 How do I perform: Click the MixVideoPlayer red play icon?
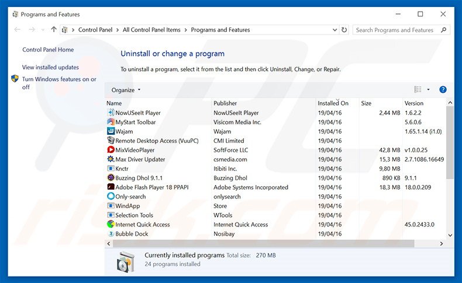pos(111,150)
